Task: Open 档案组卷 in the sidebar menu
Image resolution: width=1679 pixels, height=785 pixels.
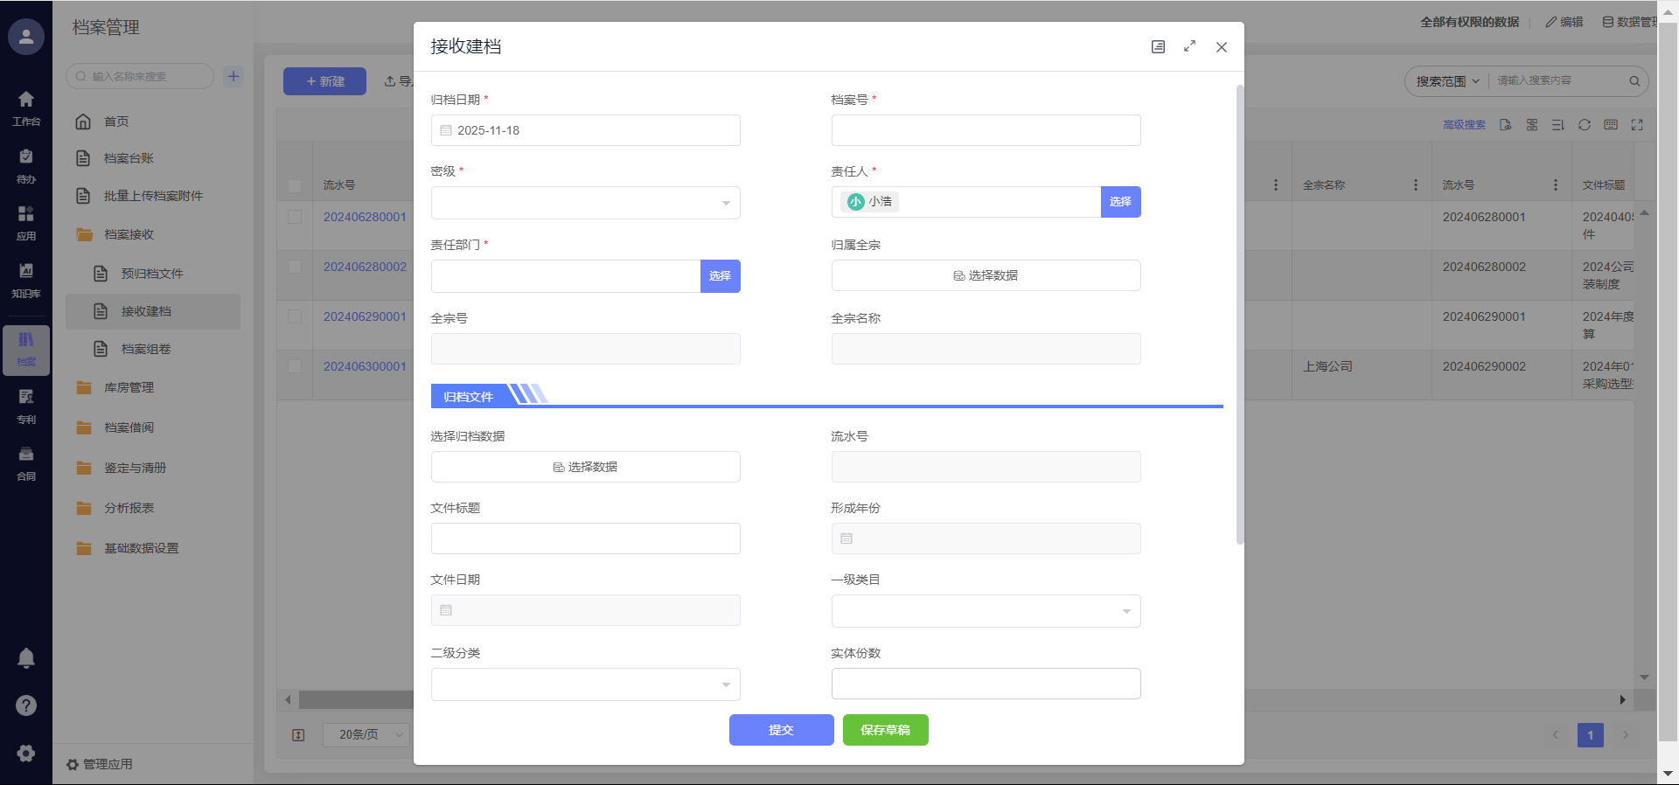Action: (x=146, y=349)
